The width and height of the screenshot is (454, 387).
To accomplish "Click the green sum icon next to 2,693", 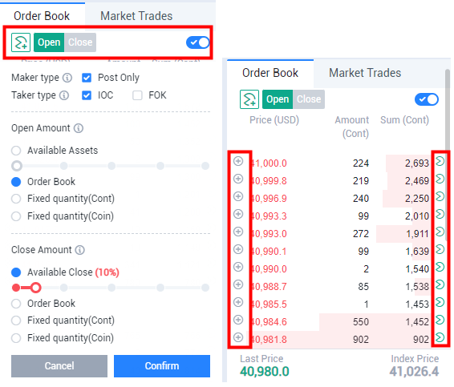I will [440, 161].
